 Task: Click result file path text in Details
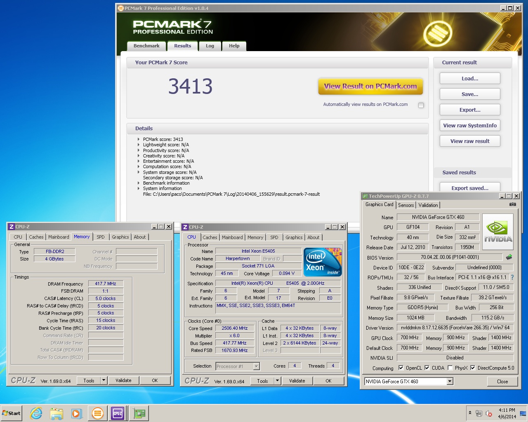(231, 194)
